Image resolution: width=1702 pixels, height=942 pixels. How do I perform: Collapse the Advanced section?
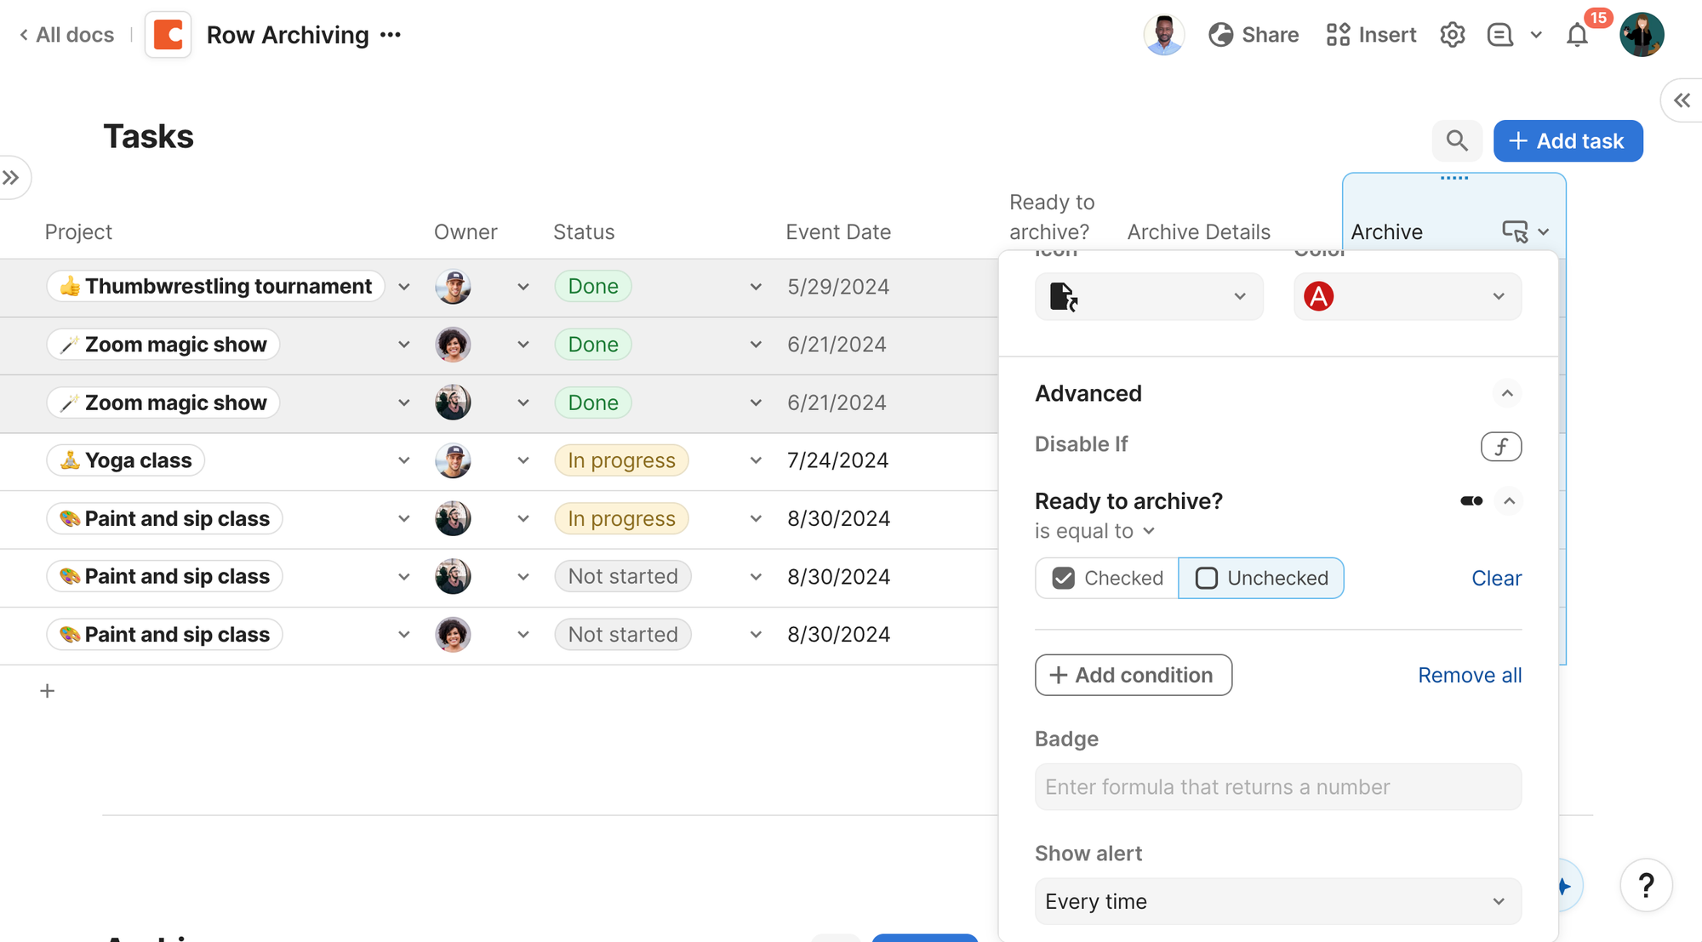coord(1506,393)
